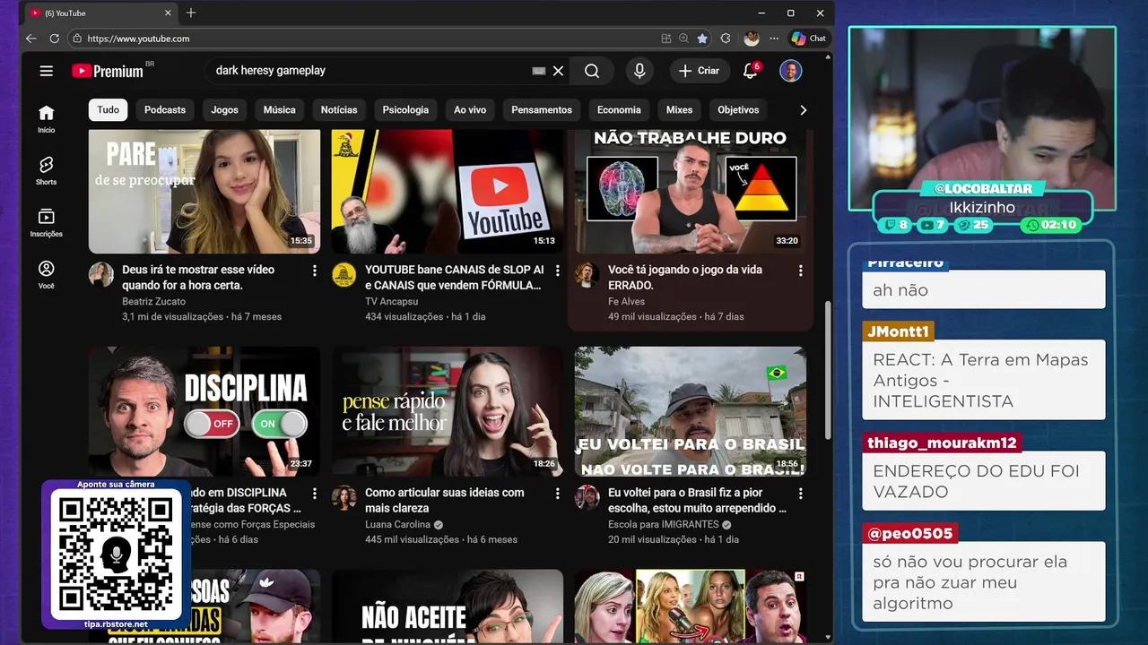Image resolution: width=1148 pixels, height=645 pixels.
Task: Open the Fe Alves channel avatar
Action: tap(587, 274)
